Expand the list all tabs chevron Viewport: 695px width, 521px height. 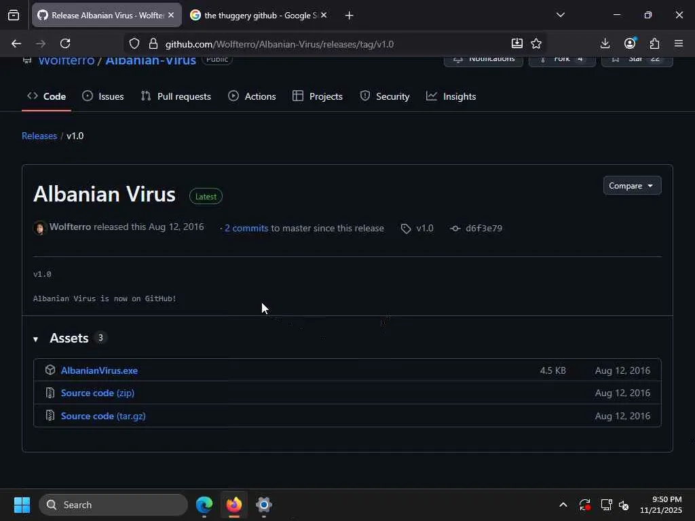[560, 15]
